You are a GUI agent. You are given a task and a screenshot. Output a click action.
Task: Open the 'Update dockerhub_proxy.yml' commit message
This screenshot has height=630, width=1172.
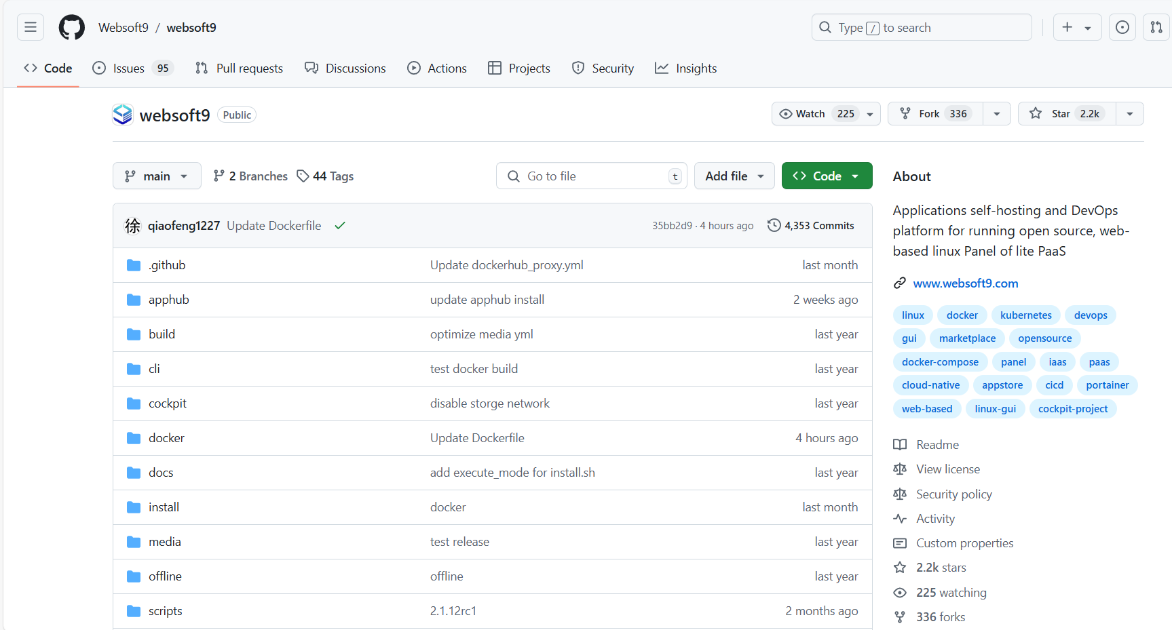(507, 265)
